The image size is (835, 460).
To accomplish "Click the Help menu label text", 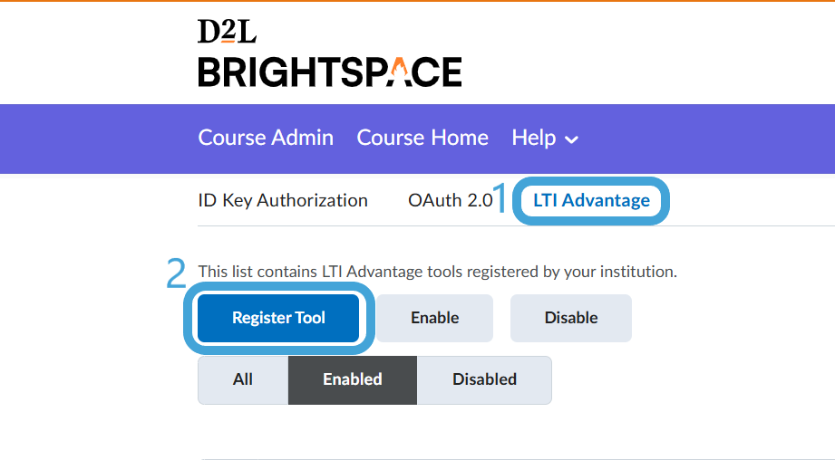I will 534,139.
